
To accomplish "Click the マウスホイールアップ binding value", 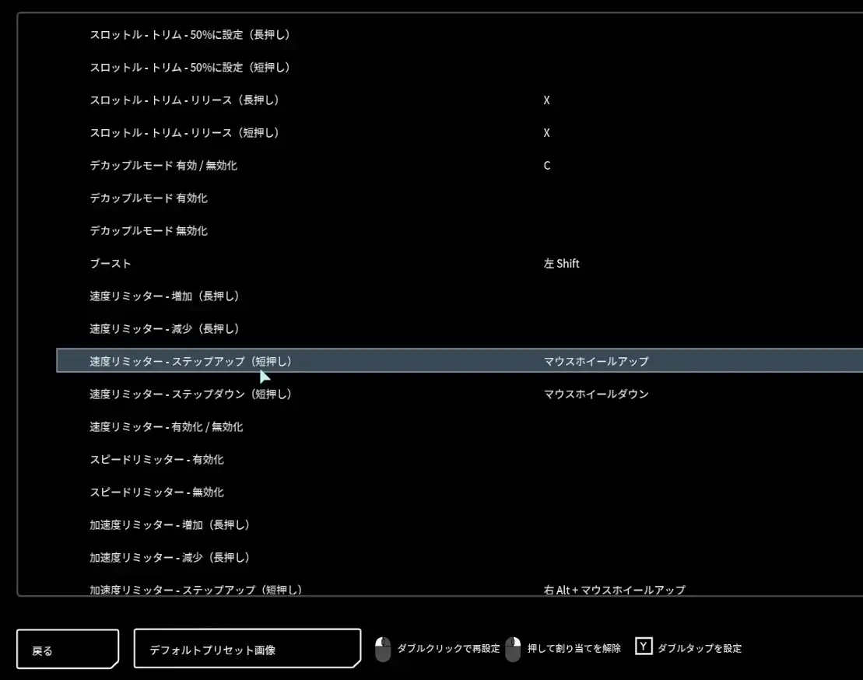I will click(x=595, y=362).
